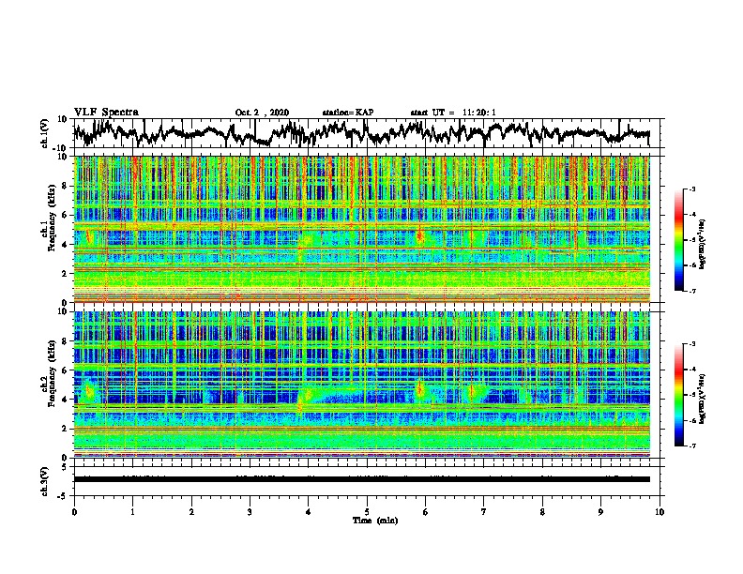Click the ch.2 Frequency (kHz) axis label

pyautogui.click(x=50, y=373)
